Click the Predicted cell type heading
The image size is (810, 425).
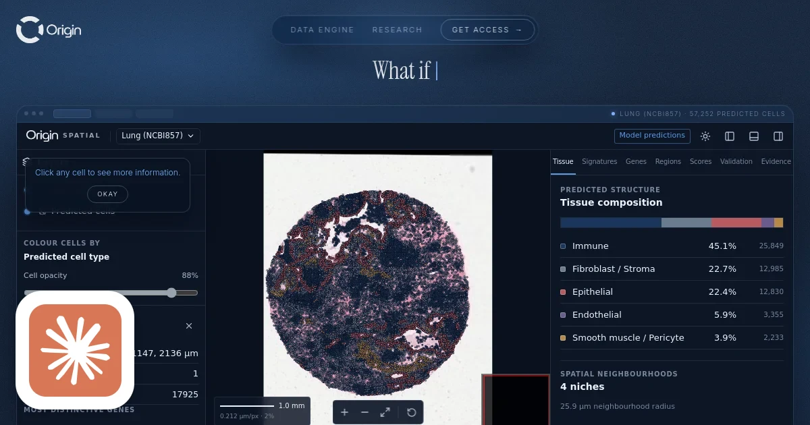click(66, 257)
